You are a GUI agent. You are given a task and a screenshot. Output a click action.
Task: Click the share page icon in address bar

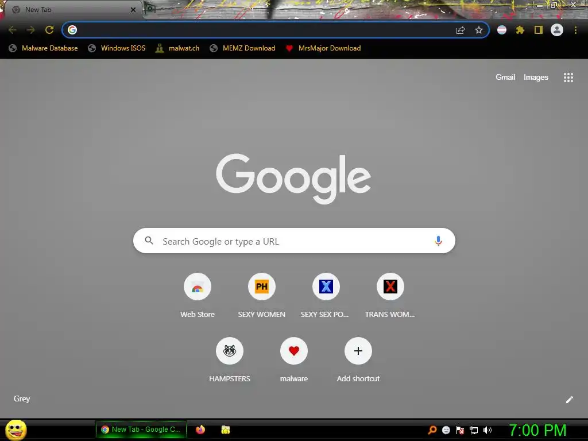click(x=461, y=30)
